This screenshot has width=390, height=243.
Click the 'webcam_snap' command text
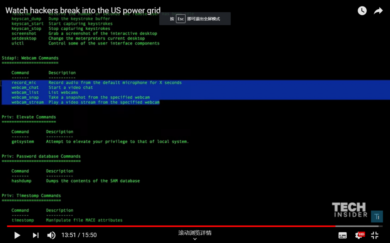pos(25,97)
